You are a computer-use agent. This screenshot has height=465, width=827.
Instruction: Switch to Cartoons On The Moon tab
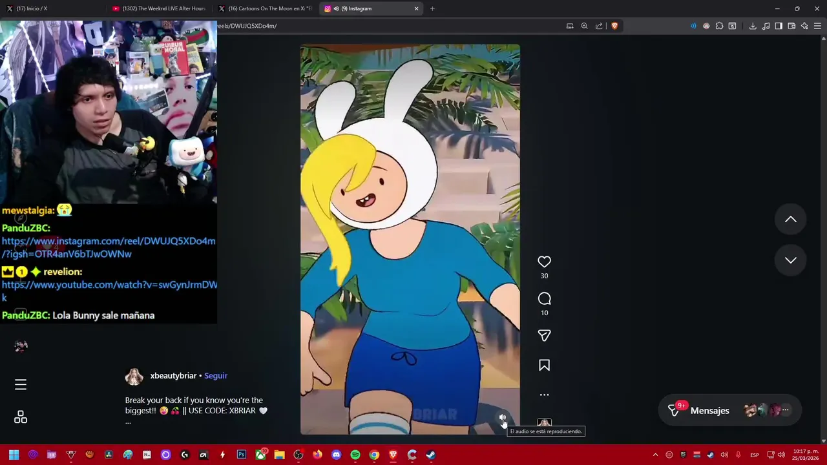[x=265, y=8]
